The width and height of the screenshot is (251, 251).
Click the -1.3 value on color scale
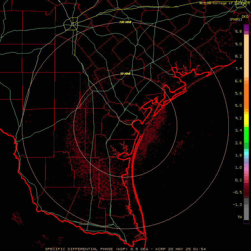[x=237, y=205]
